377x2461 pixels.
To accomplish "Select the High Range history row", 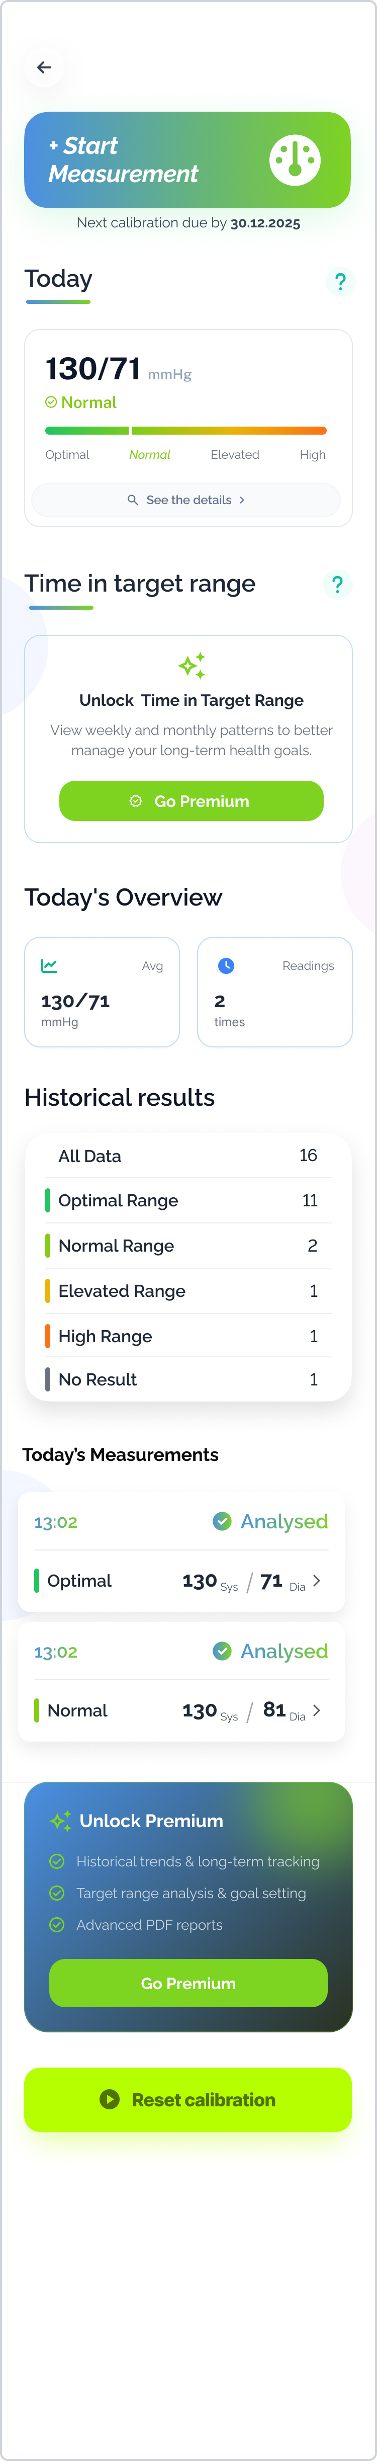I will pos(188,1336).
